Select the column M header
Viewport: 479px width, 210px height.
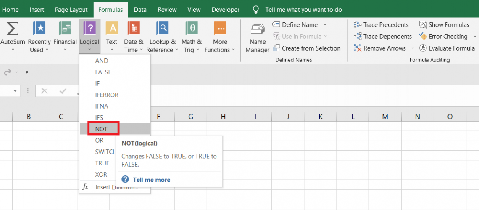[385, 117]
